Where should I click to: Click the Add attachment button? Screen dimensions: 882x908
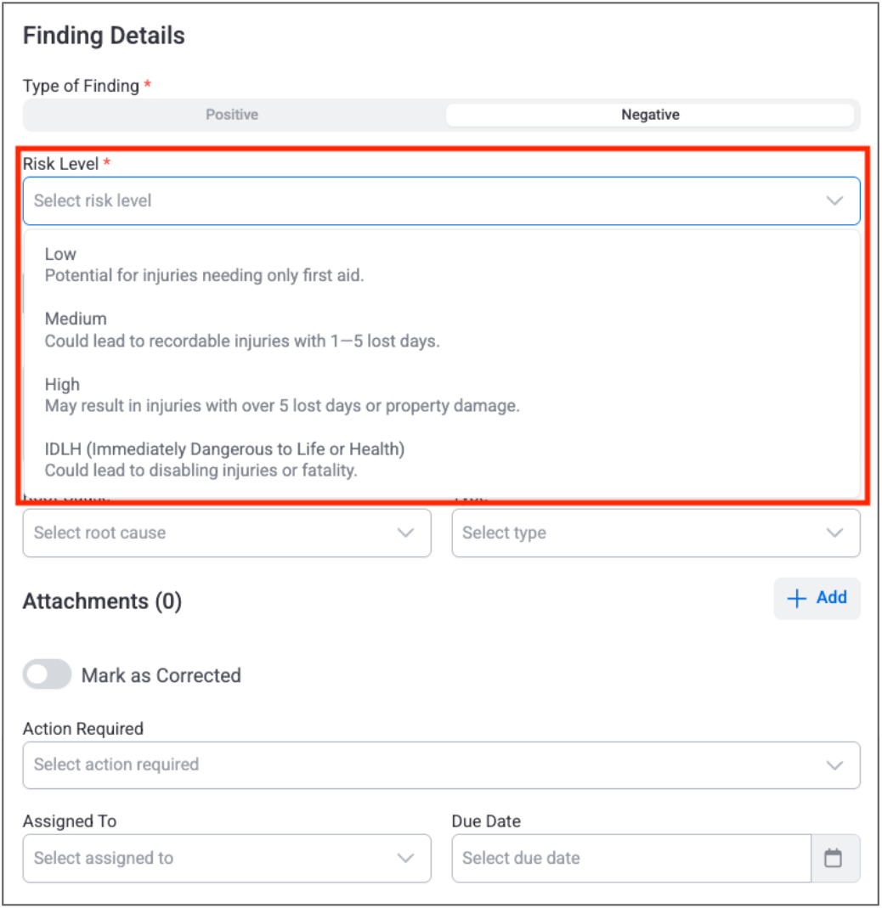[x=817, y=599]
